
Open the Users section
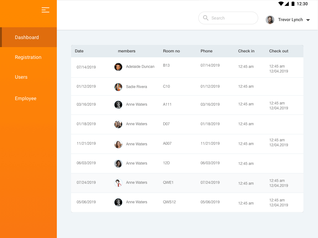point(21,77)
